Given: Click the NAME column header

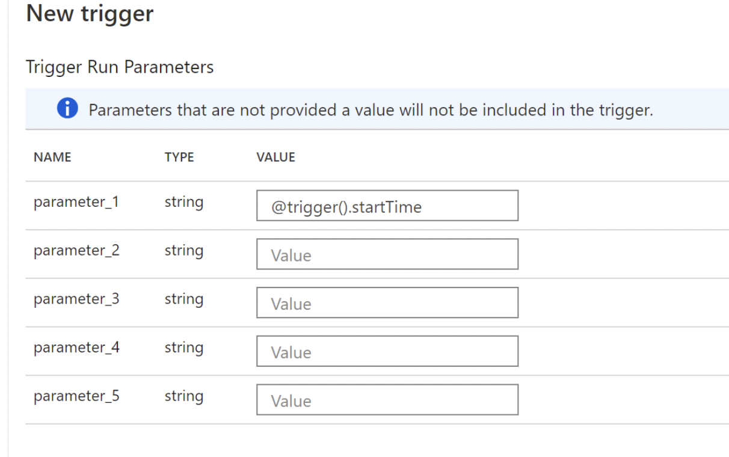Looking at the screenshot, I should pos(52,158).
